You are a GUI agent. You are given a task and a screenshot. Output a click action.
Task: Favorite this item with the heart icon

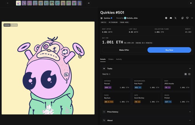tap(187, 18)
